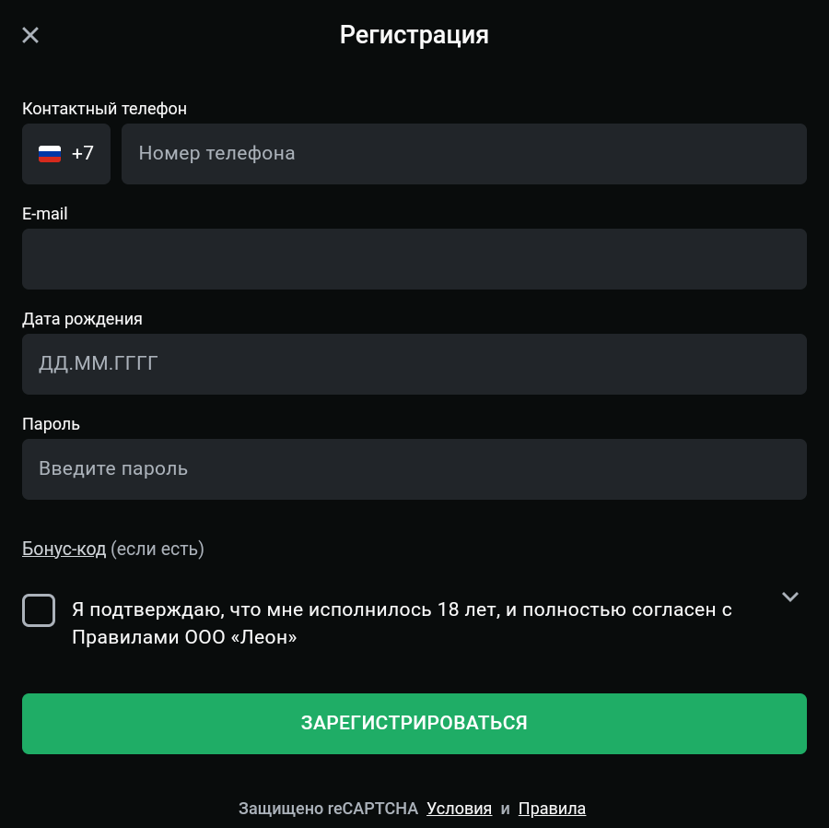Select the ДД.ММ.ГГГГ birth date field

[414, 364]
